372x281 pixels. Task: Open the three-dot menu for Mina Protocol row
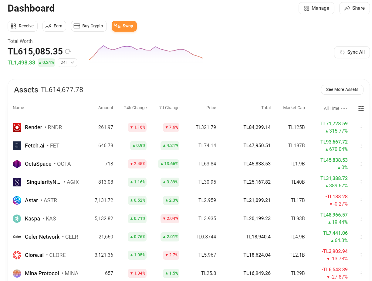coord(361,273)
